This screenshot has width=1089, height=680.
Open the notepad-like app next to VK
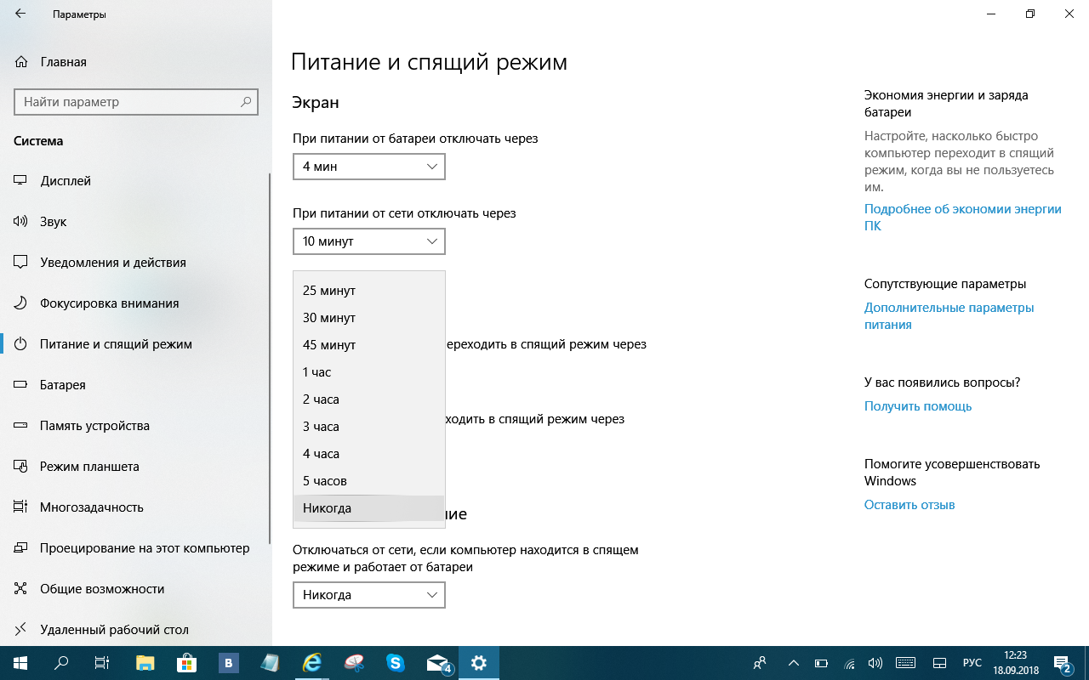(270, 663)
